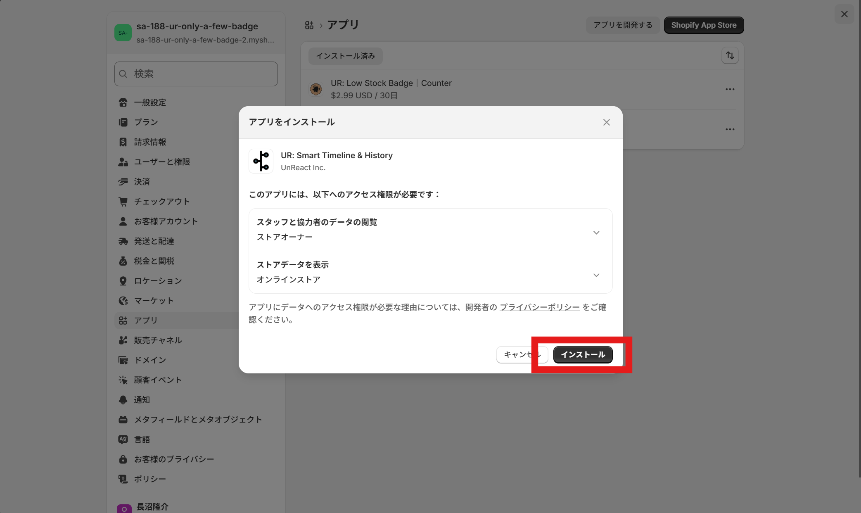Image resolution: width=861 pixels, height=513 pixels.
Task: Click the 税金と関税 icon
Action: click(123, 261)
